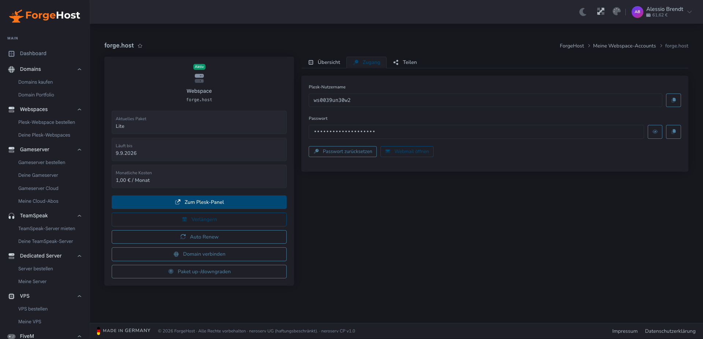The height and width of the screenshot is (339, 703).
Task: Open Deine Gameserver
Action: coord(38,175)
